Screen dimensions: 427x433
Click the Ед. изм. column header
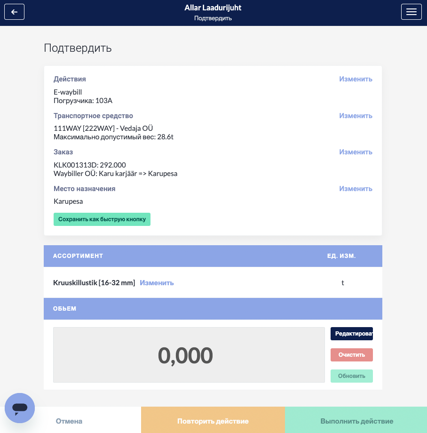pyautogui.click(x=341, y=256)
